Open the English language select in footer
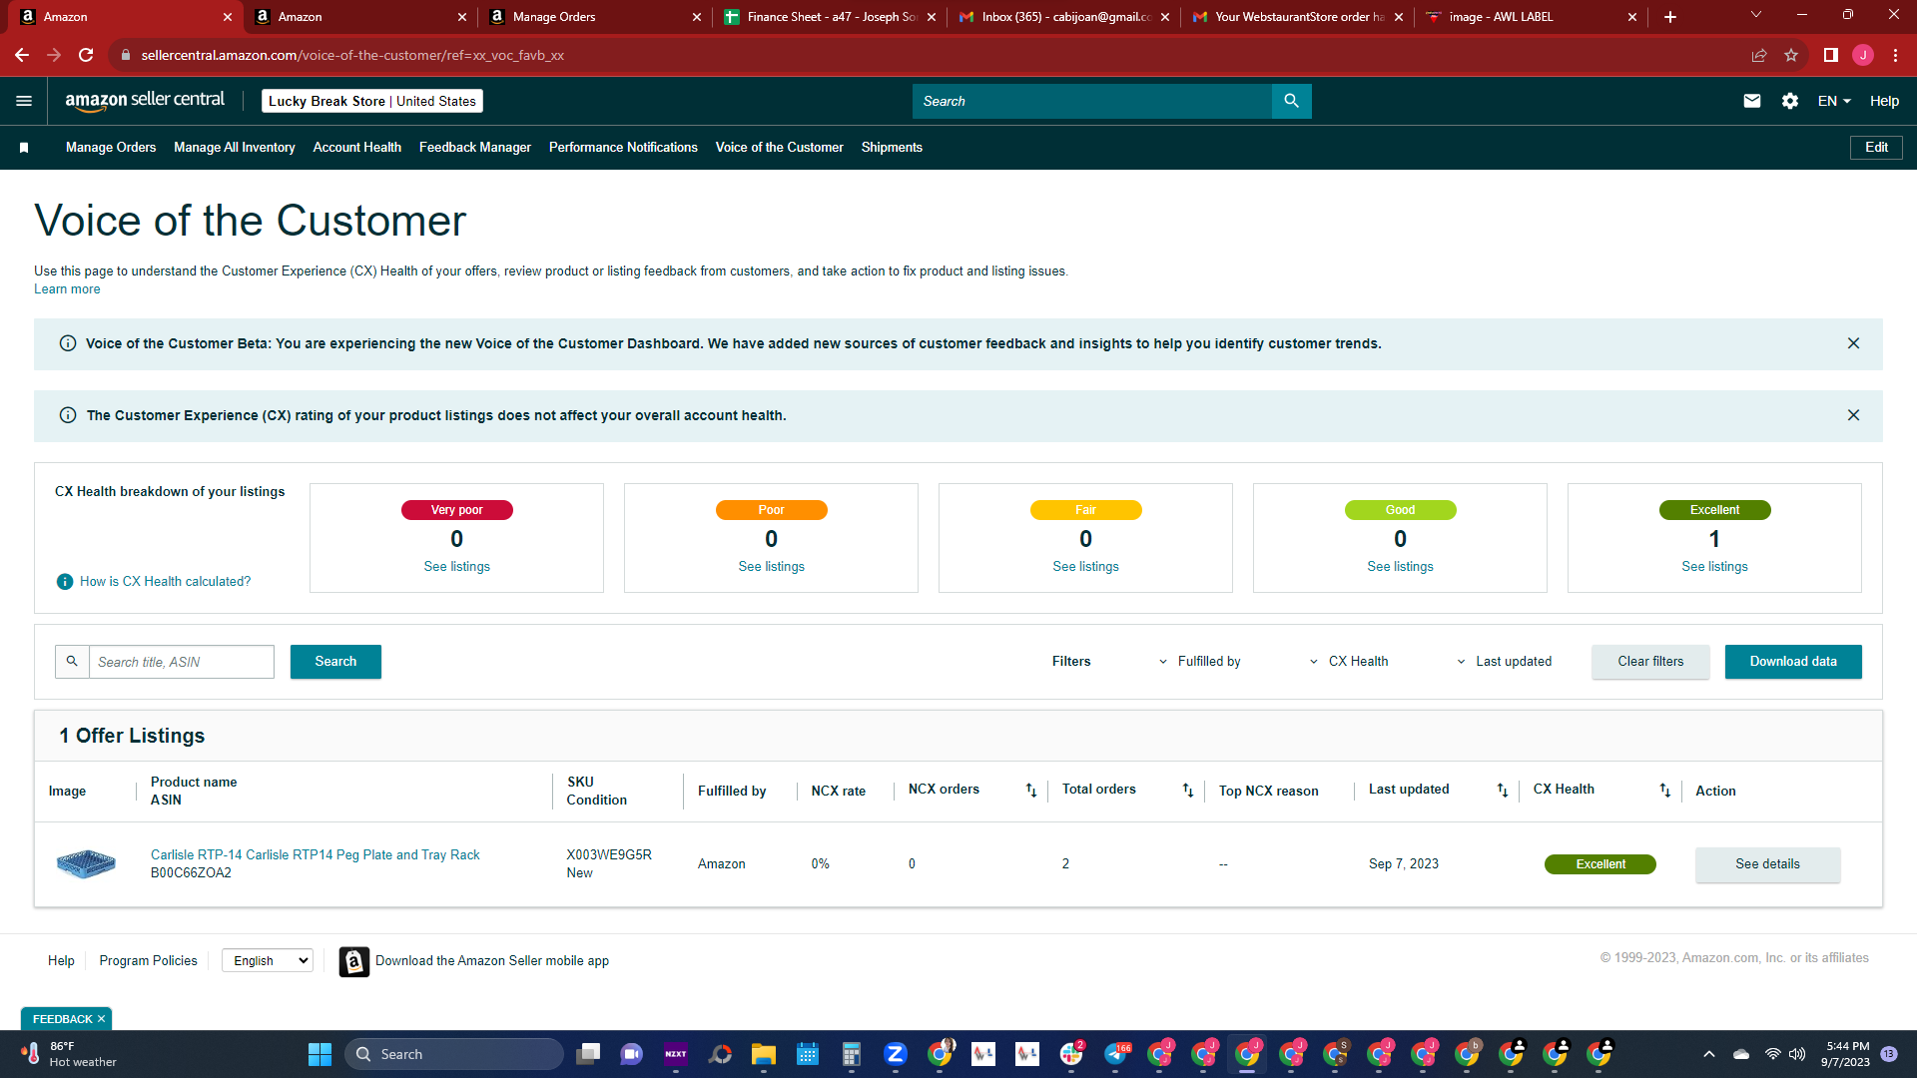This screenshot has width=1917, height=1078. coord(268,960)
